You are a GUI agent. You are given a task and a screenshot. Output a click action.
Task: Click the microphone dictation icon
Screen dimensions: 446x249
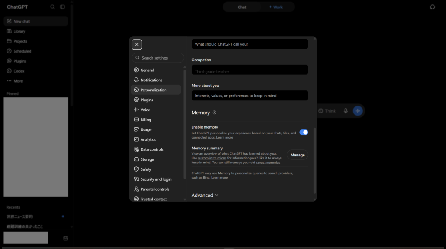345,111
